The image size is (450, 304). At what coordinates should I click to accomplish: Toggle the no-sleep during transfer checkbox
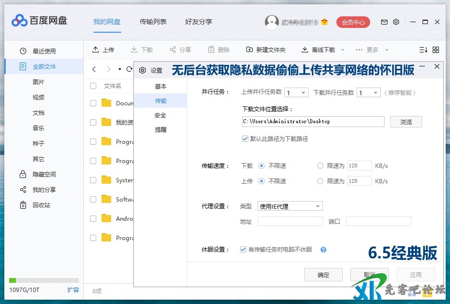pos(244,250)
